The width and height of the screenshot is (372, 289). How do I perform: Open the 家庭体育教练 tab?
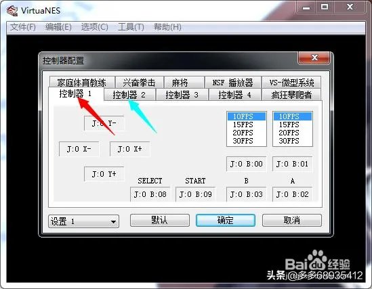82,82
